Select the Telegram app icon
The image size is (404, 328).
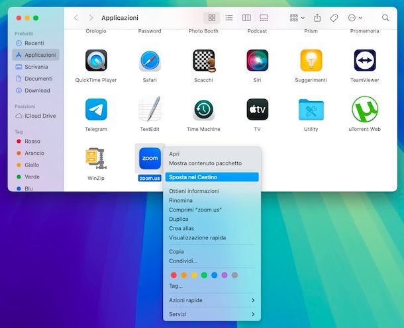coord(96,109)
